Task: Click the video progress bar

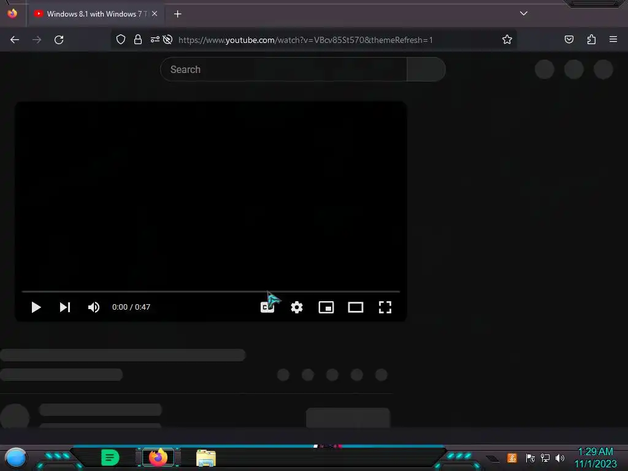Action: click(211, 291)
